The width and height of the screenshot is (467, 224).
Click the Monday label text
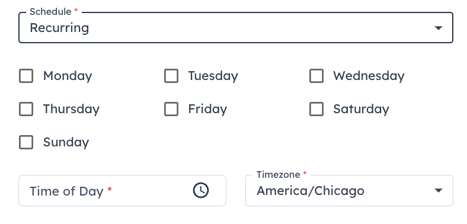(68, 76)
